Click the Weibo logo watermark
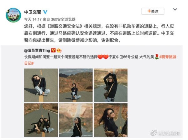Image resolution: width=188 pixels, height=140 pixels. point(153,133)
